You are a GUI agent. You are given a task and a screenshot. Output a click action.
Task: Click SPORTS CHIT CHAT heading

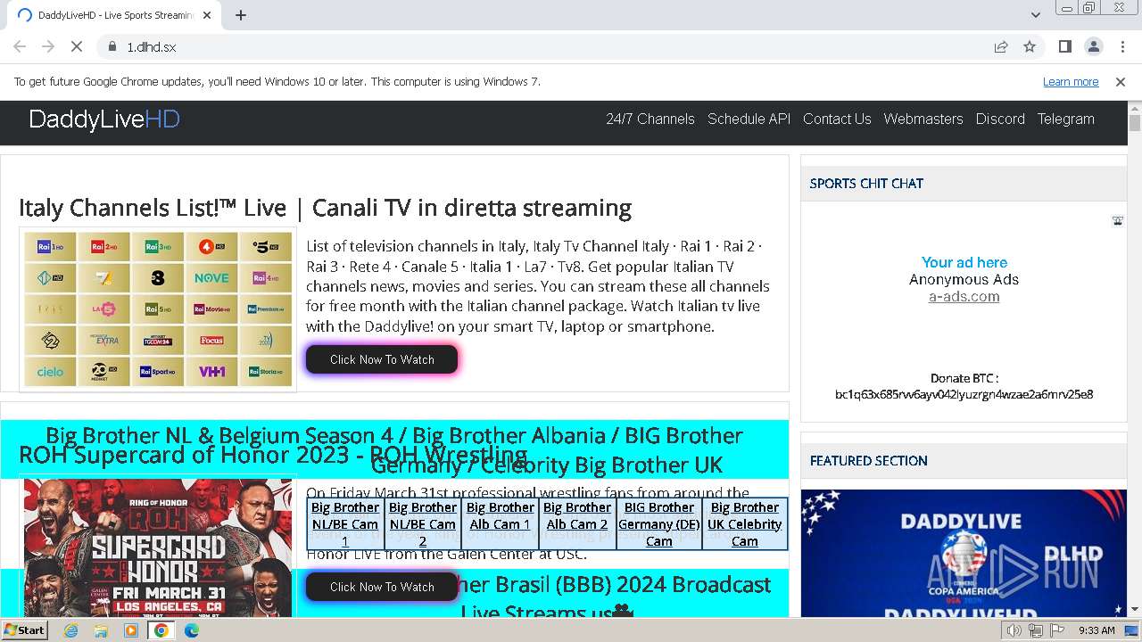click(x=866, y=184)
